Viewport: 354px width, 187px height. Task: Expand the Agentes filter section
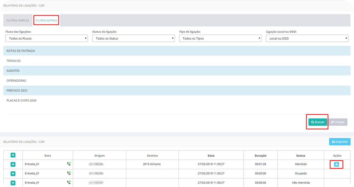coord(13,71)
